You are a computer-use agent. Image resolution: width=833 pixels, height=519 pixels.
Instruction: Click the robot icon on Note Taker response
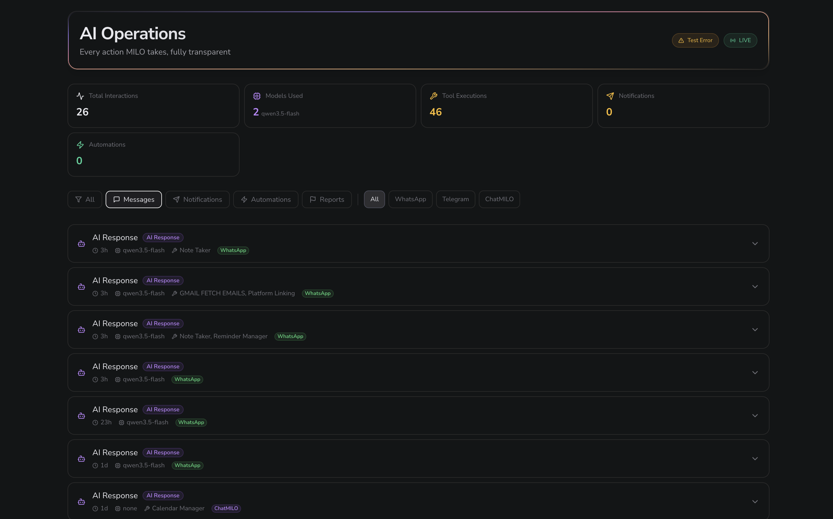(81, 244)
